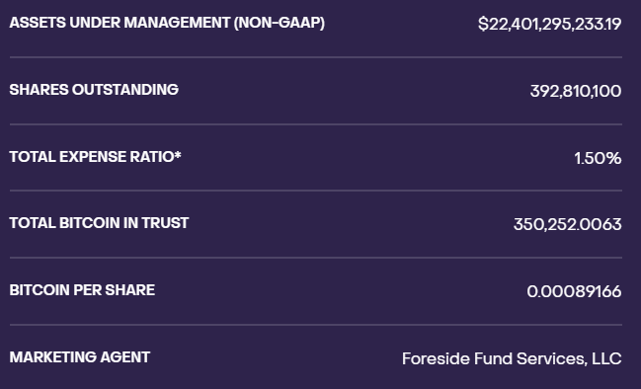Click the Bitcoin Per Share label

tap(82, 290)
